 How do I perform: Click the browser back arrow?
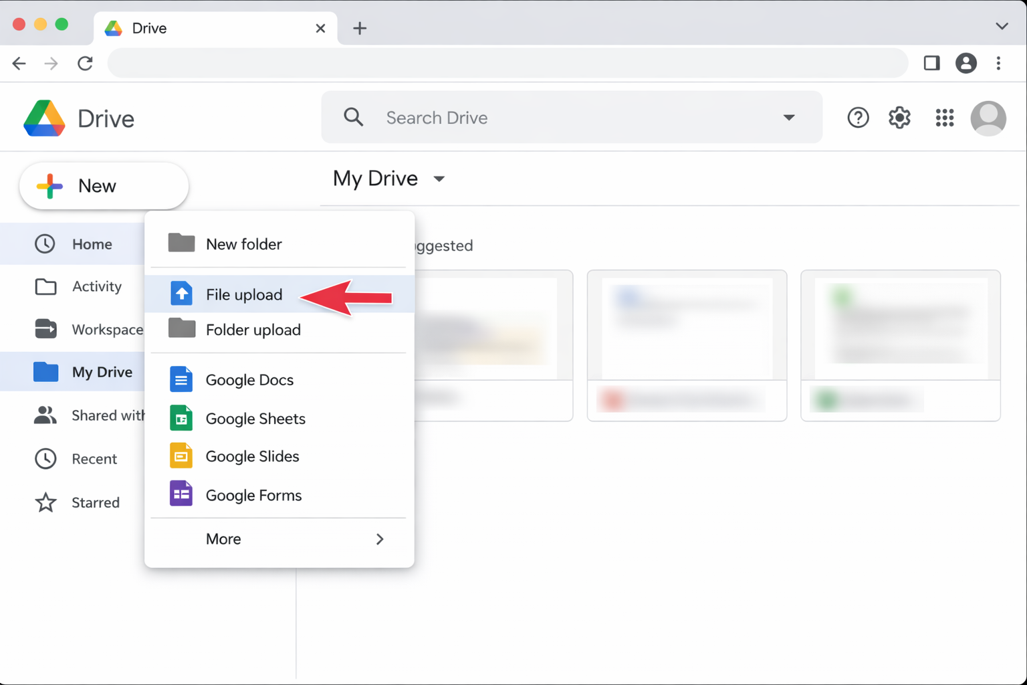click(19, 64)
